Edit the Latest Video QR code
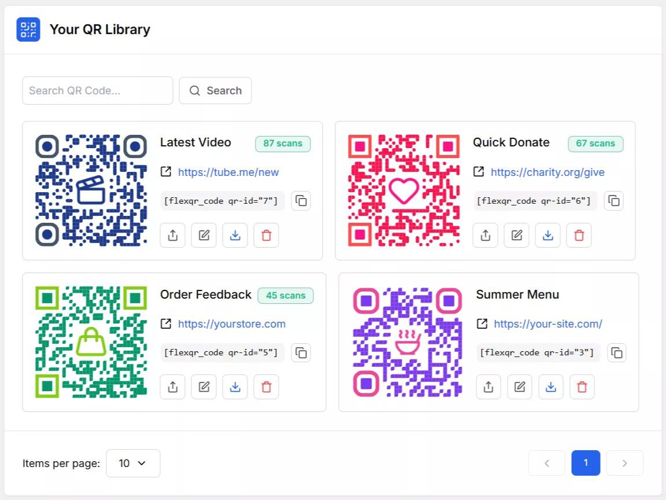 click(x=204, y=235)
